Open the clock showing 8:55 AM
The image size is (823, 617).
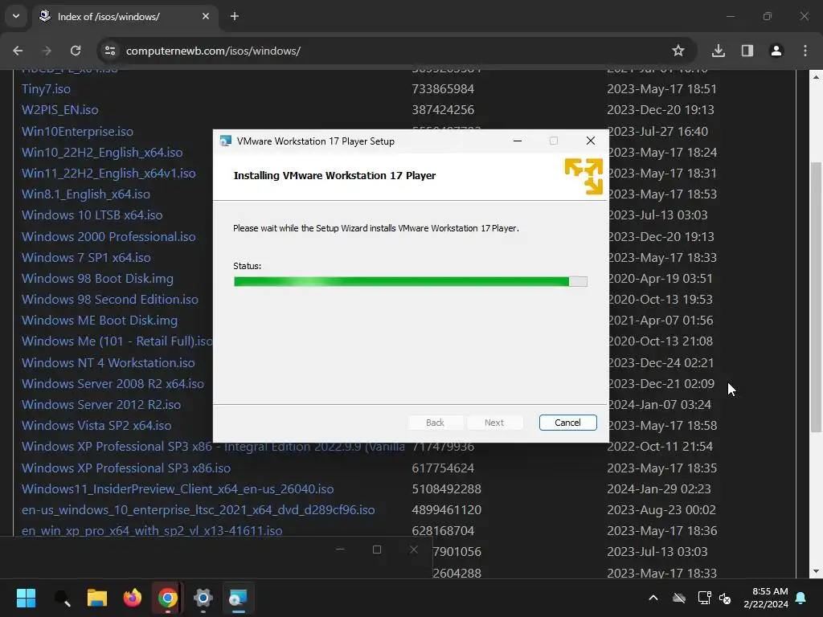766,598
